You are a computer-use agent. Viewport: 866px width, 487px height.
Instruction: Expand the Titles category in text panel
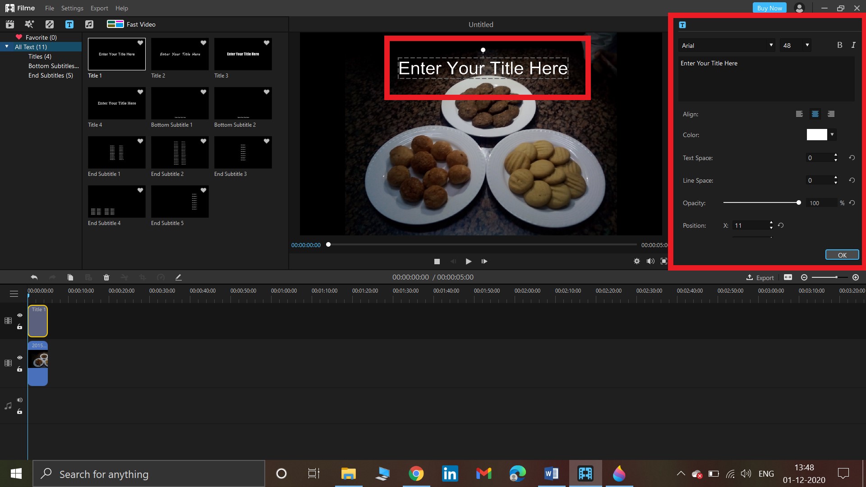pos(39,56)
